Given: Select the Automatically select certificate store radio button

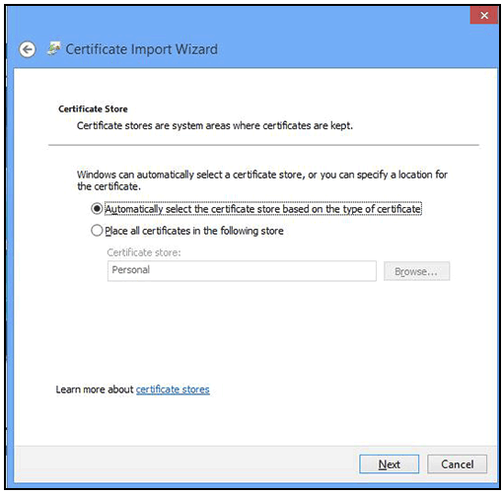Looking at the screenshot, I should pyautogui.click(x=97, y=208).
